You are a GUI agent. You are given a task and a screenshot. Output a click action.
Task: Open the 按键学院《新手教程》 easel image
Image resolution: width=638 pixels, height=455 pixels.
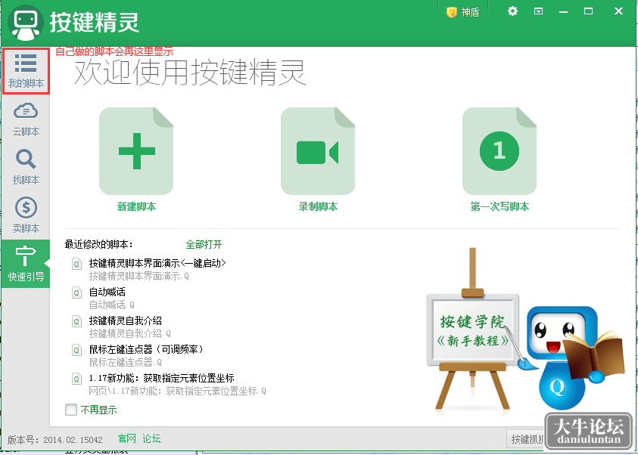[472, 330]
